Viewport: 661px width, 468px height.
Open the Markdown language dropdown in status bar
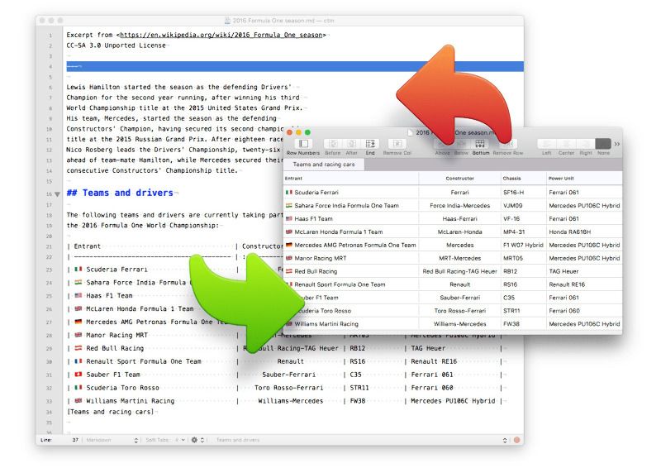pyautogui.click(x=112, y=440)
